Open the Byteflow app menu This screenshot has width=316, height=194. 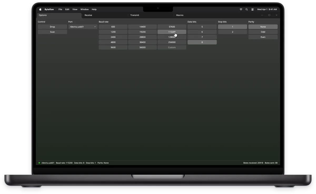pyautogui.click(x=49, y=9)
